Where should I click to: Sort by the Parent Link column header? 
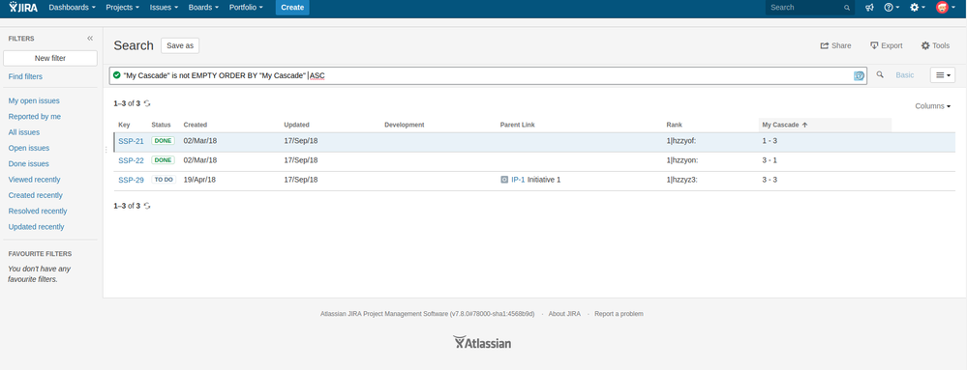[x=518, y=125]
